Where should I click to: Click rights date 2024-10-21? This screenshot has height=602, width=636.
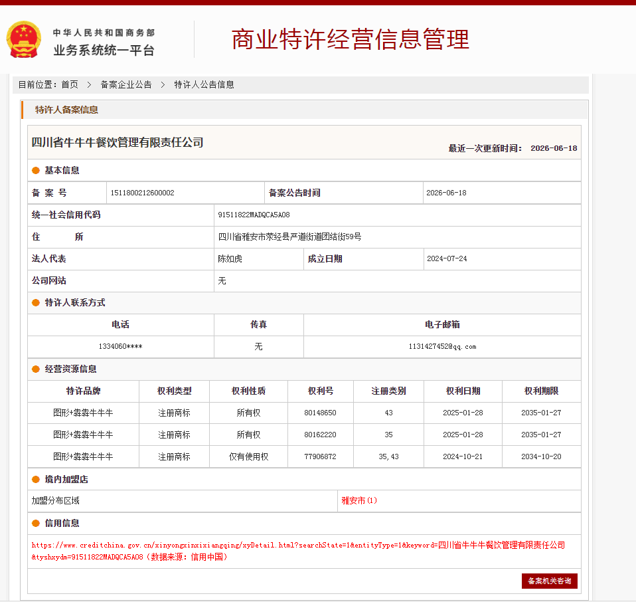click(x=463, y=456)
